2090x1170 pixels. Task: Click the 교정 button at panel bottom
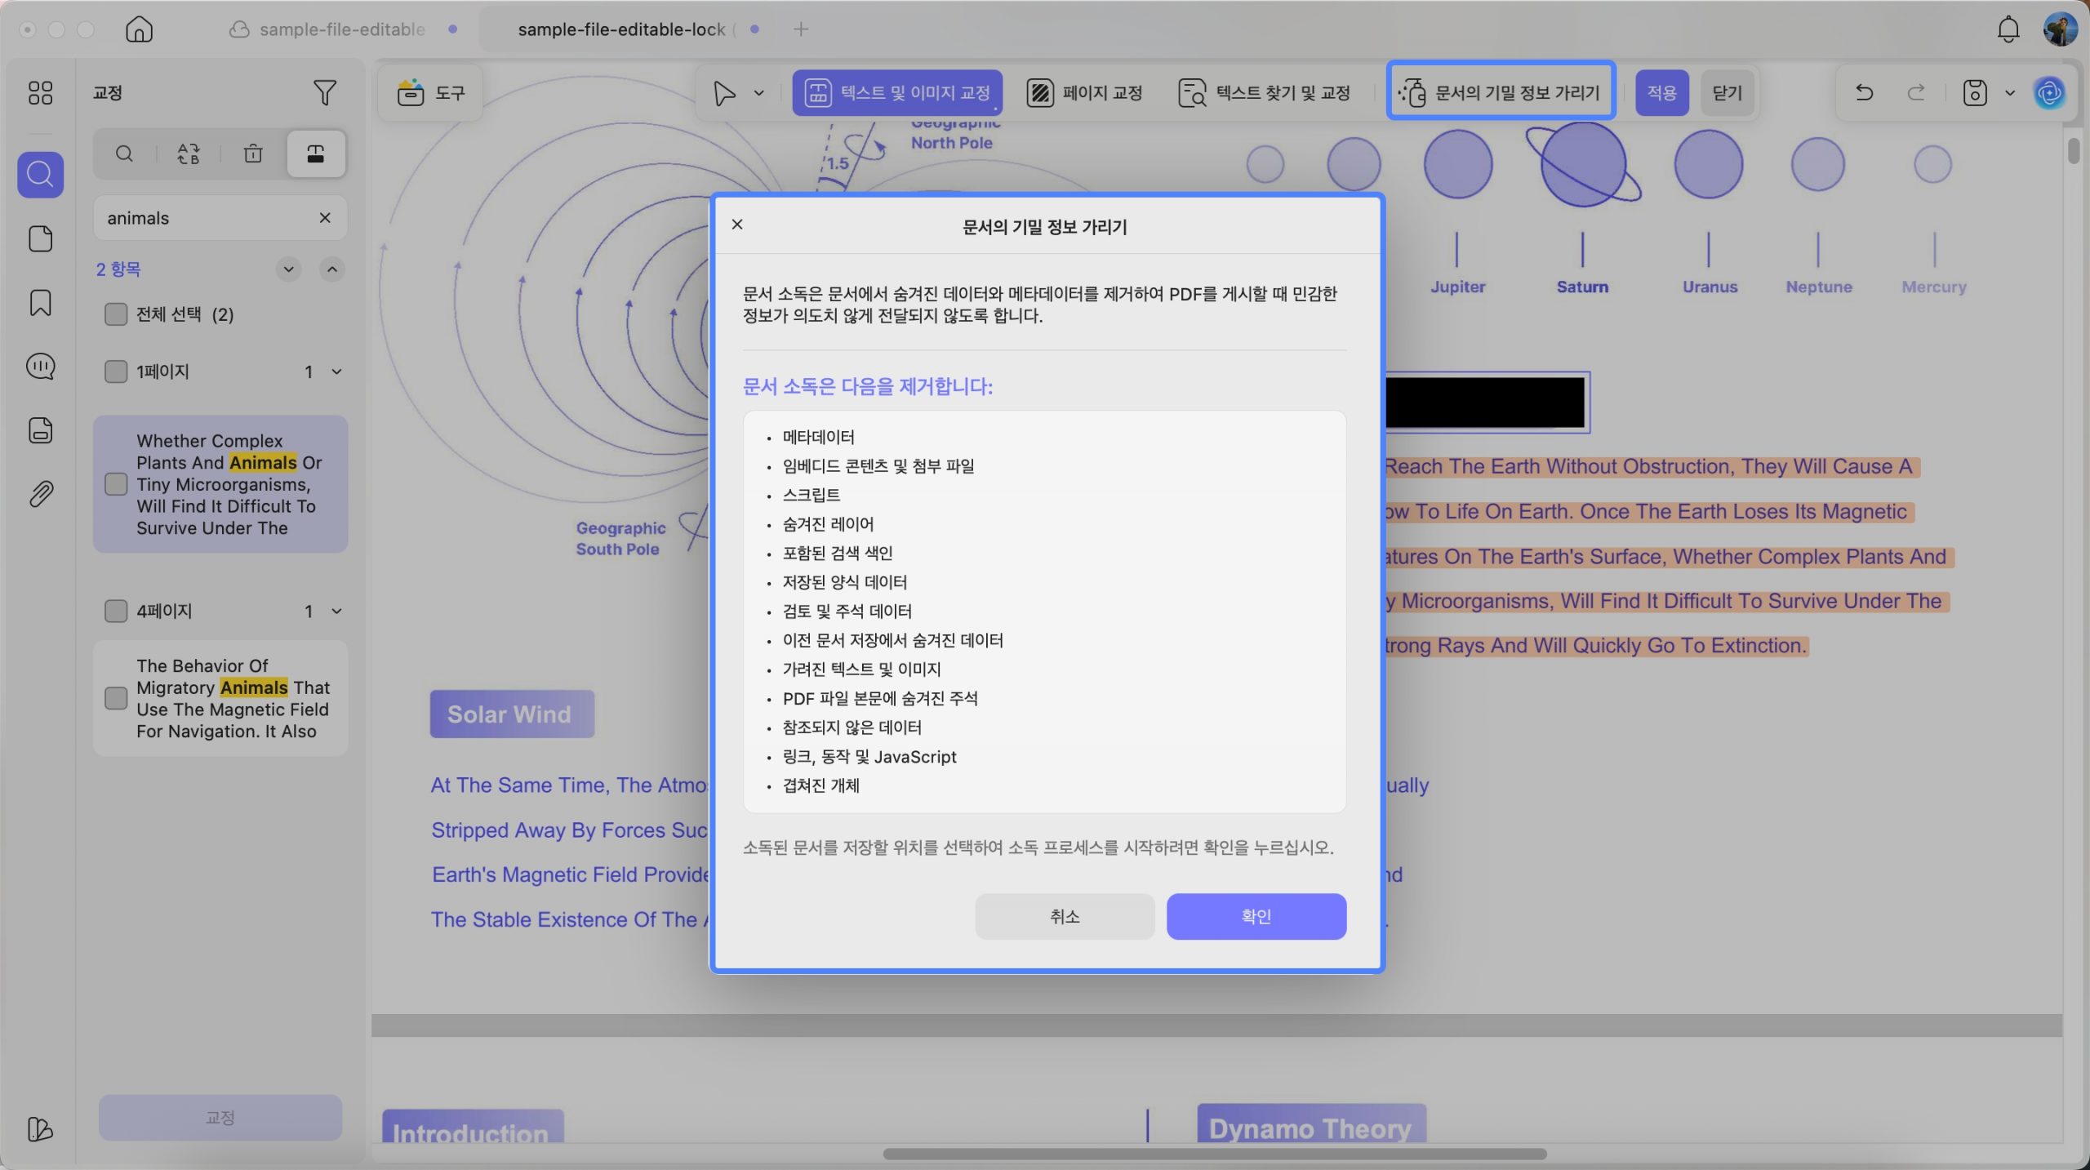220,1117
